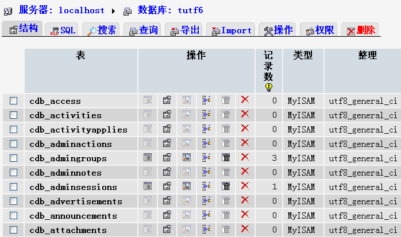Browse the cdb_adminsessions table rows icon
Image resolution: width=401 pixels, height=237 pixels.
click(x=148, y=186)
